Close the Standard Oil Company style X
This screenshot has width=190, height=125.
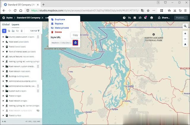click(42, 18)
